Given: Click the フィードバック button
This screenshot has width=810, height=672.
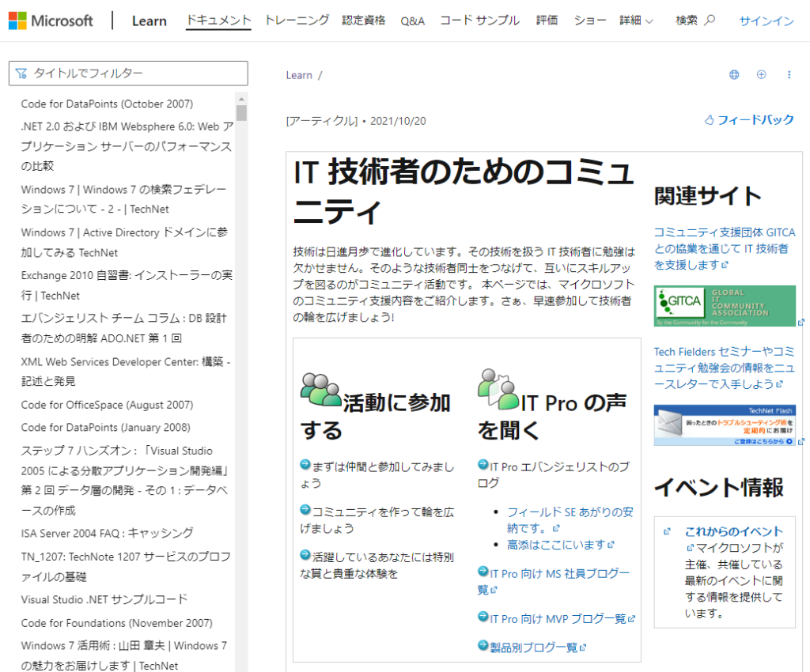Looking at the screenshot, I should 749,120.
